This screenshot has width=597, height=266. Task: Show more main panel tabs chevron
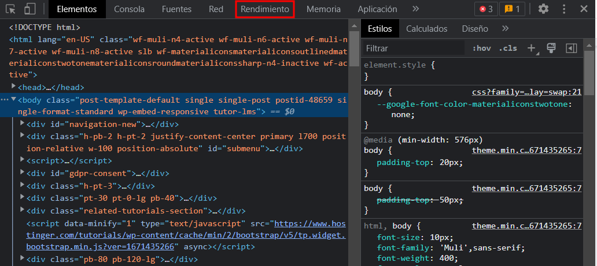coord(415,9)
